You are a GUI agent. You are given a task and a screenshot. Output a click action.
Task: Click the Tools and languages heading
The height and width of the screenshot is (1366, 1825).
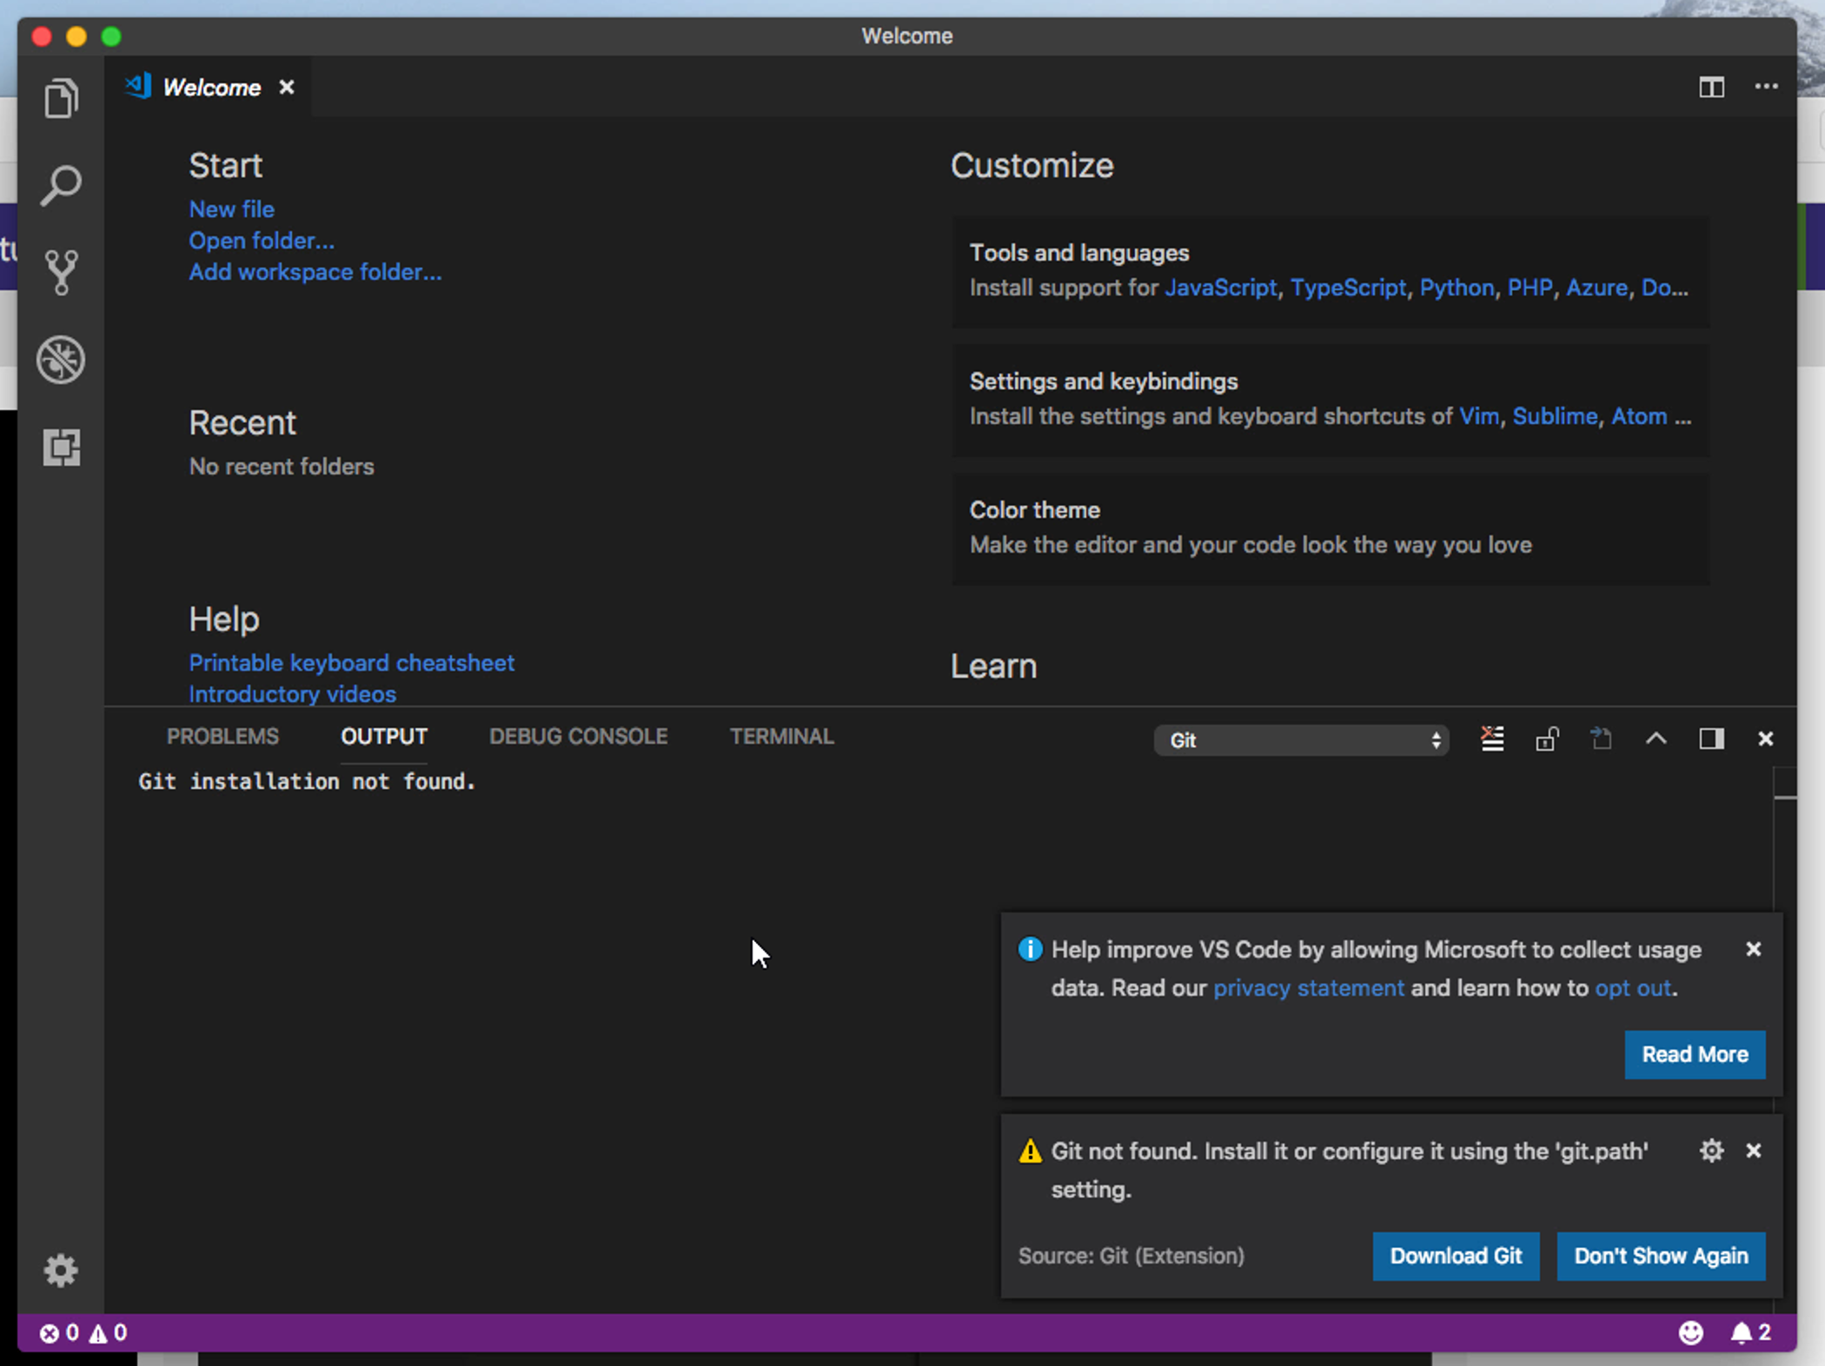[x=1079, y=253]
